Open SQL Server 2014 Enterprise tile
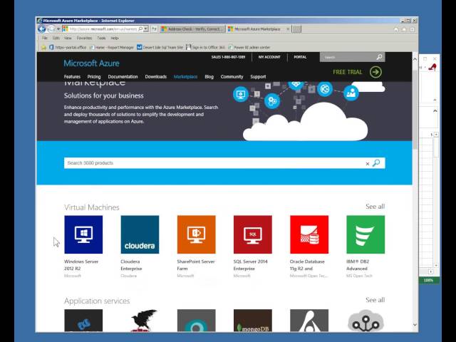Viewport: 456px width, 342px height. (253, 234)
